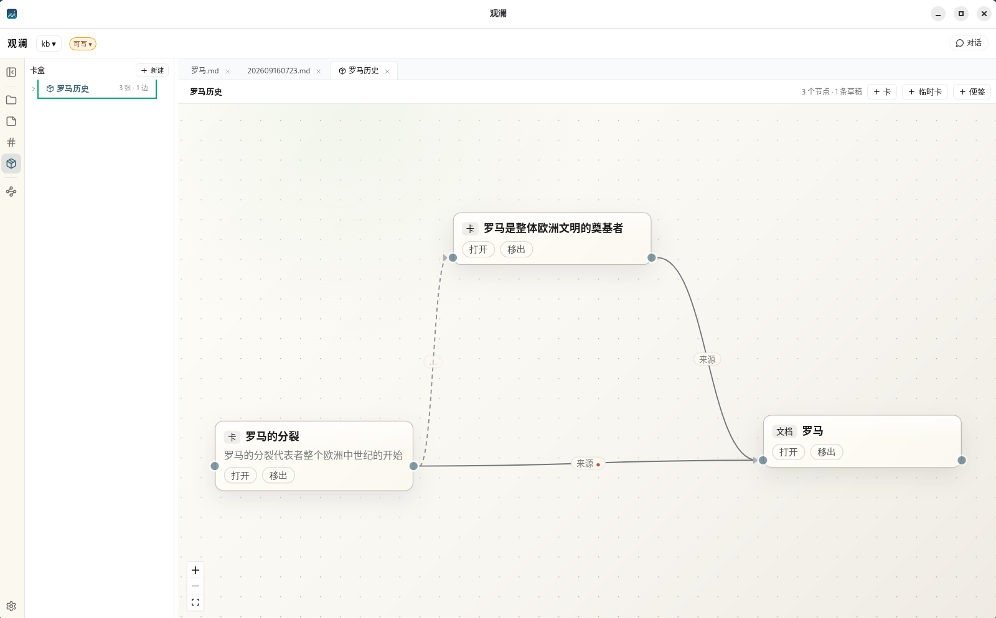Open the 罗马的分裂 card
This screenshot has height=618, width=996.
point(240,476)
